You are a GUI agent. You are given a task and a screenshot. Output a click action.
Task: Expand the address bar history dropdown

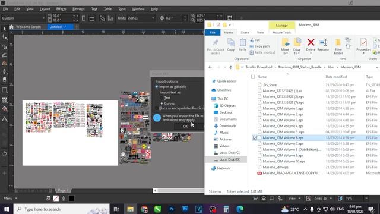click(x=377, y=67)
